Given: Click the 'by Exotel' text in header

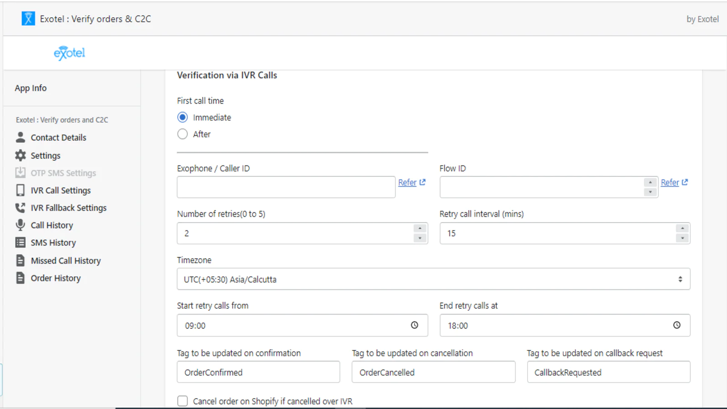Looking at the screenshot, I should point(702,19).
